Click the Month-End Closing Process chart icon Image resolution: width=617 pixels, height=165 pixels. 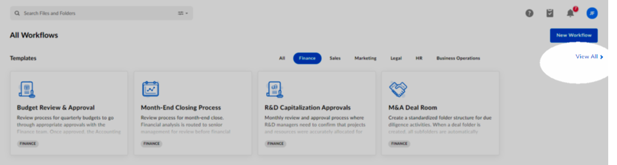[x=150, y=89]
